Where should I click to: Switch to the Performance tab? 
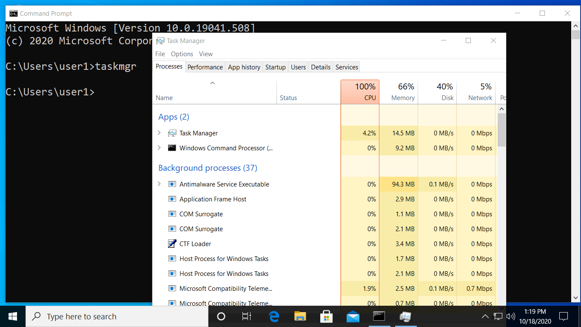(x=205, y=67)
